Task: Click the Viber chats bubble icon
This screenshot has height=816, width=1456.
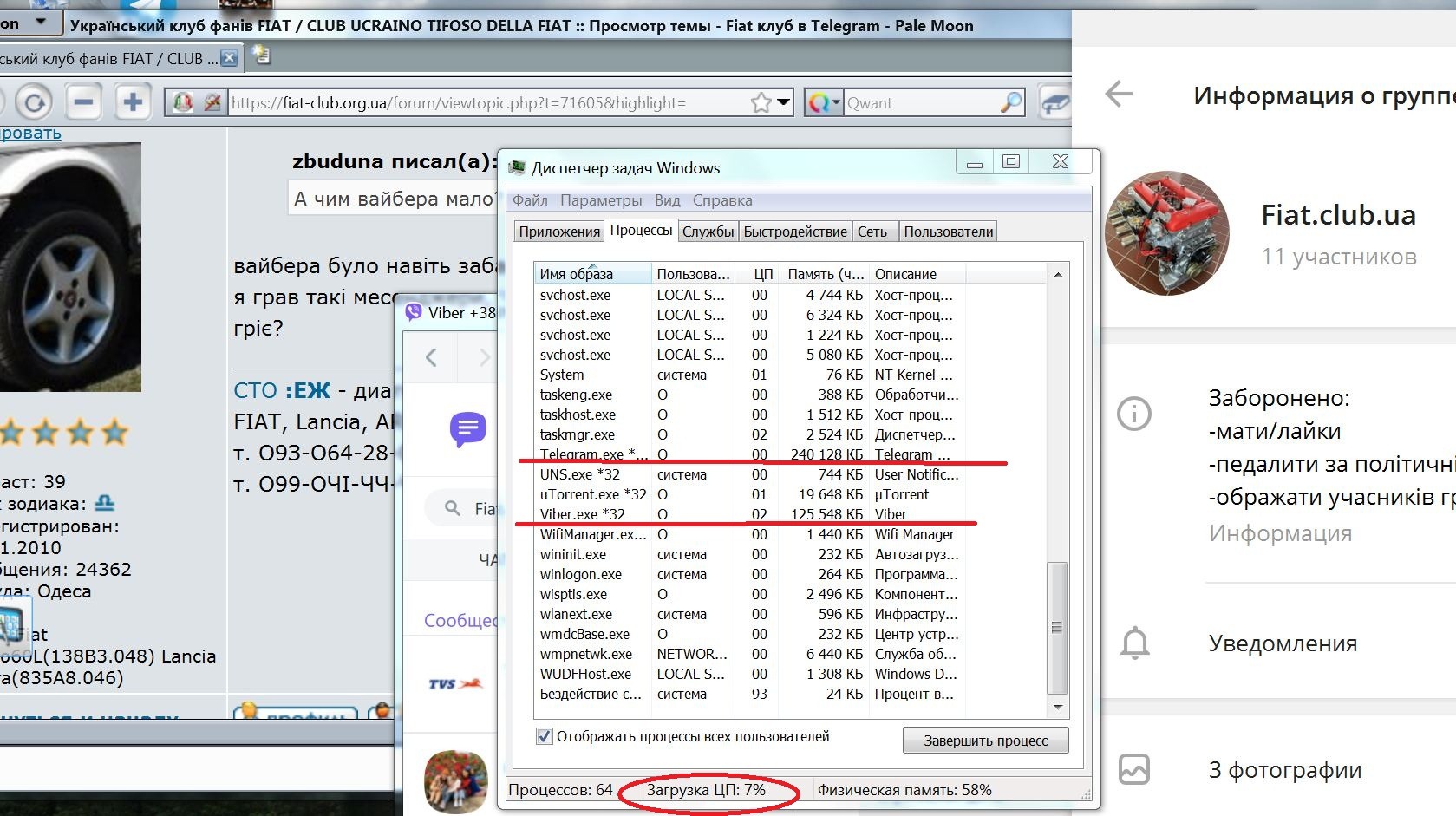Action: point(468,428)
